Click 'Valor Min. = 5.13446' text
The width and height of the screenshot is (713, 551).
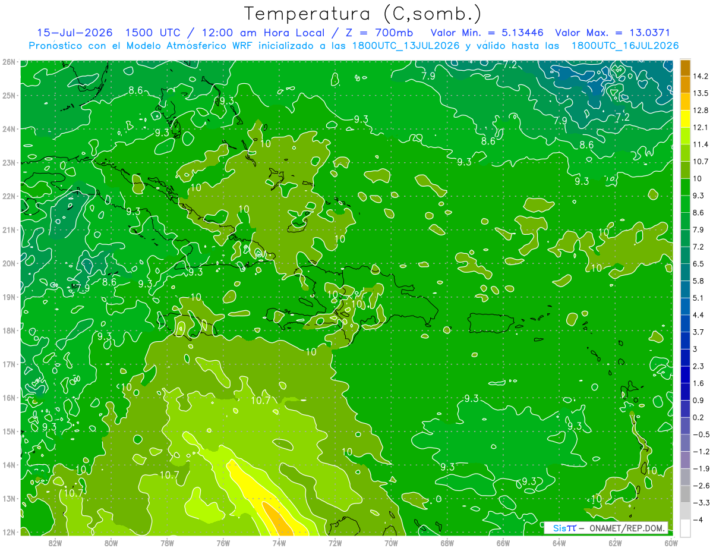click(487, 32)
